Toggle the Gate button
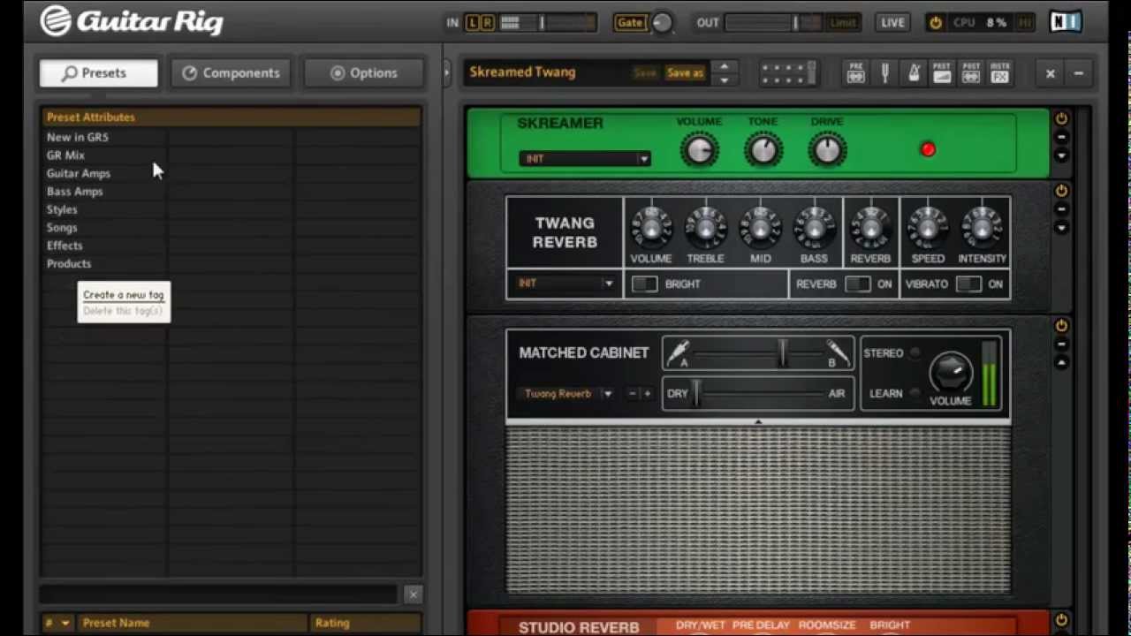1131x636 pixels. (x=630, y=23)
